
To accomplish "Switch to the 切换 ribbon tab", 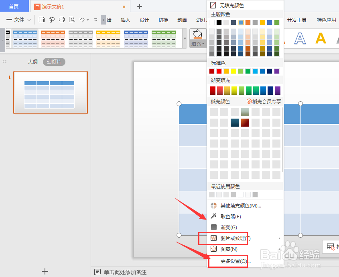I will click(163, 20).
